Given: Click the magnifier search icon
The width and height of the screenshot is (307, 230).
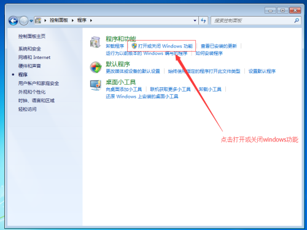Looking at the screenshot, I should coord(297,20).
